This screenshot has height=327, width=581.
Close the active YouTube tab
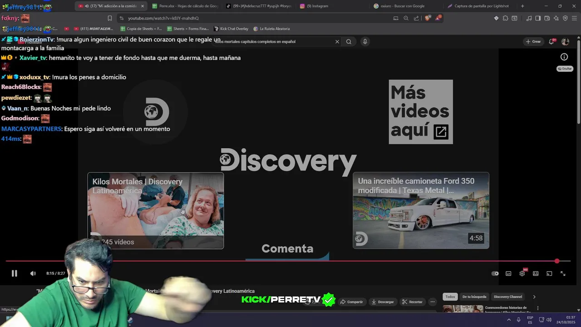(142, 6)
